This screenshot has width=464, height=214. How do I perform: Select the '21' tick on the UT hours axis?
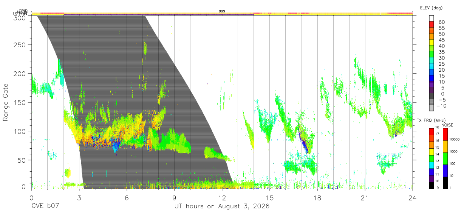[x=365, y=197]
